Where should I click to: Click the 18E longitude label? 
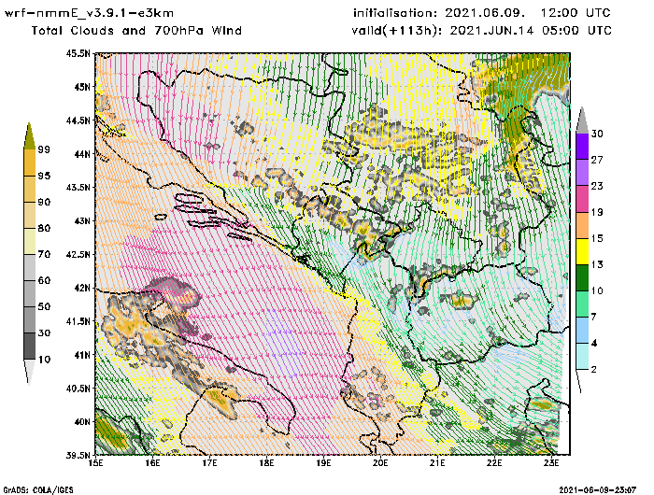click(266, 463)
